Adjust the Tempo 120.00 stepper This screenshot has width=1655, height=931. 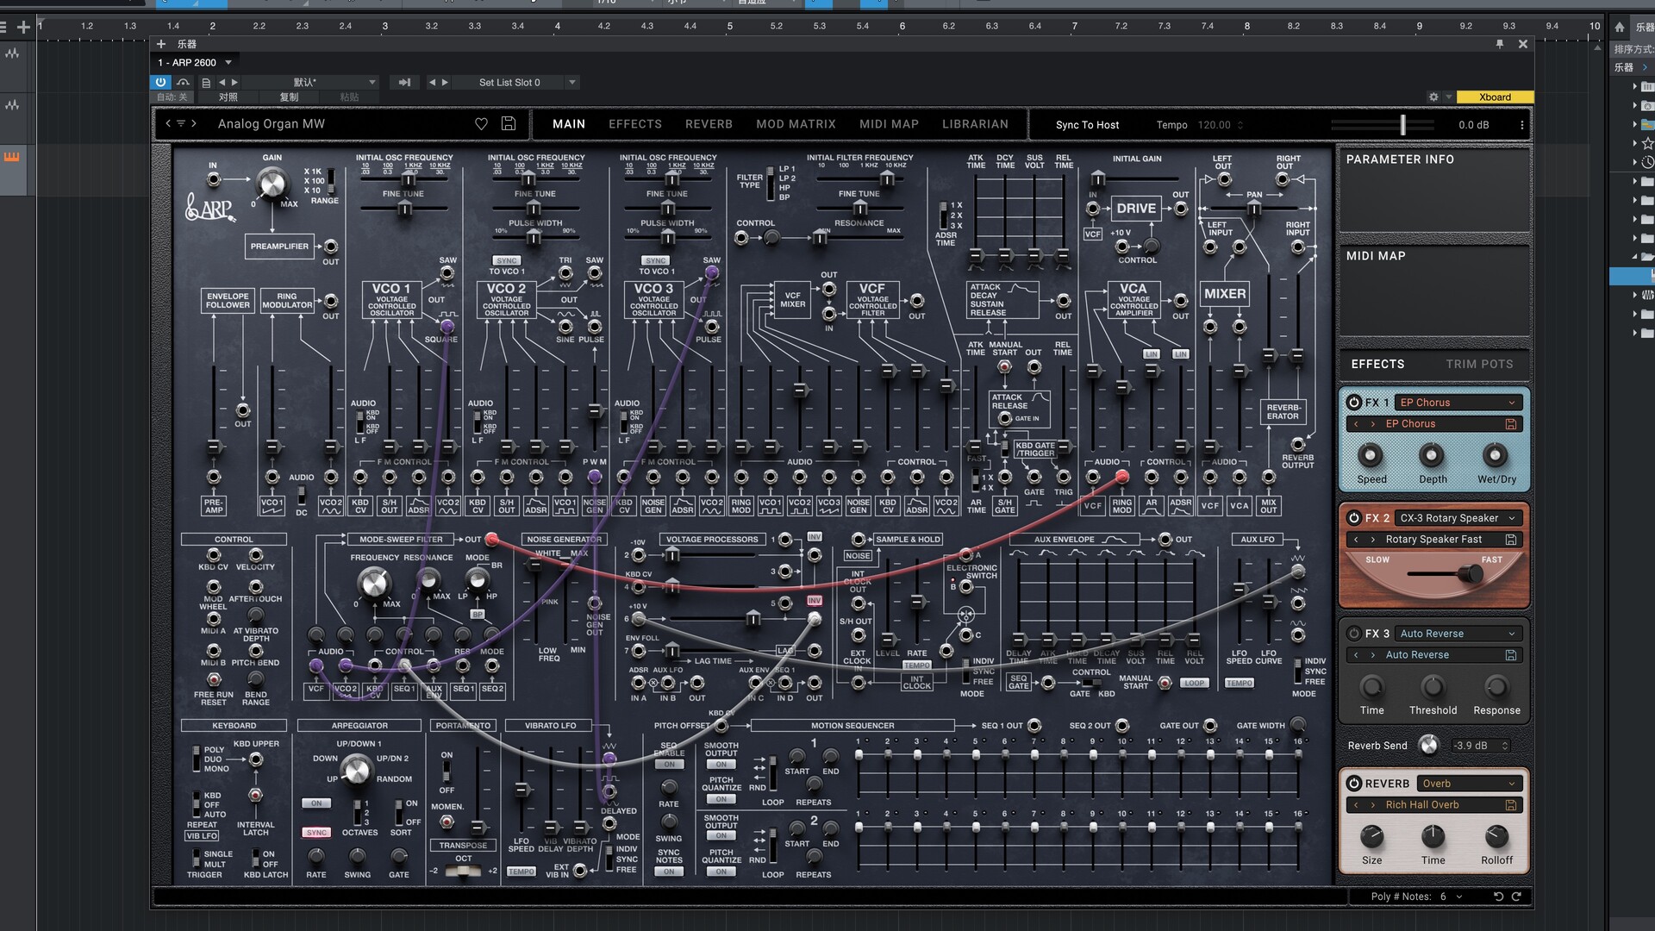(x=1240, y=125)
